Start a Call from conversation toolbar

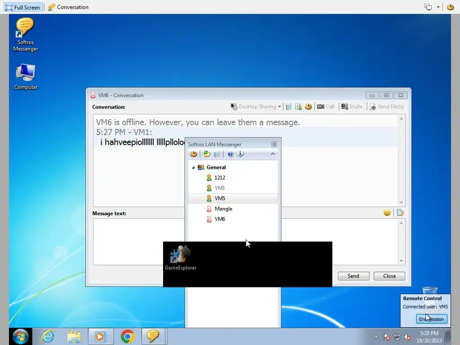point(326,107)
